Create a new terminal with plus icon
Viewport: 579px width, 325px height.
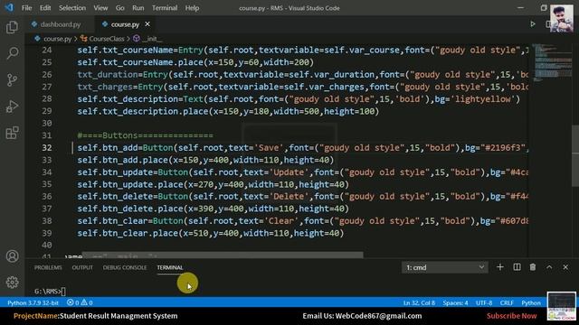click(500, 267)
